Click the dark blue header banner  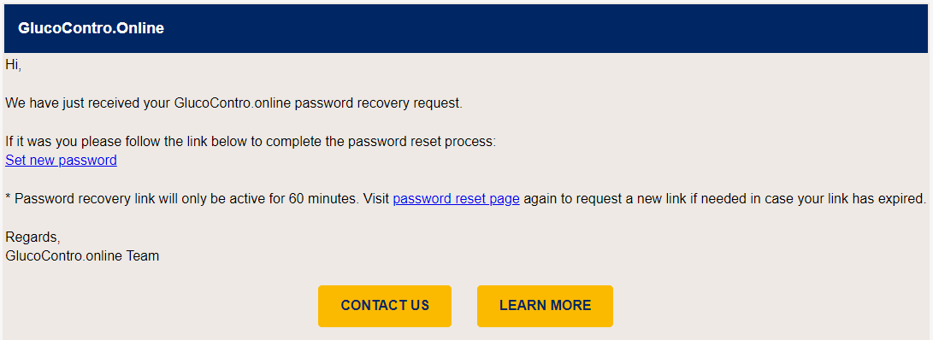[x=467, y=28]
